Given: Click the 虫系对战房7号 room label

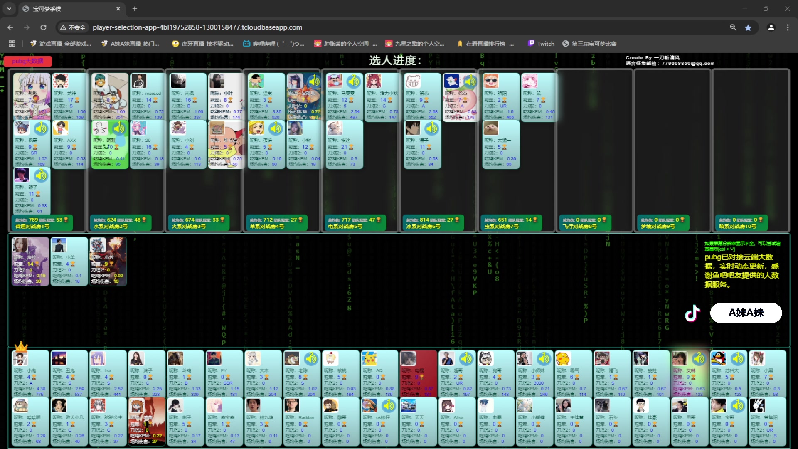Looking at the screenshot, I should coord(511,223).
